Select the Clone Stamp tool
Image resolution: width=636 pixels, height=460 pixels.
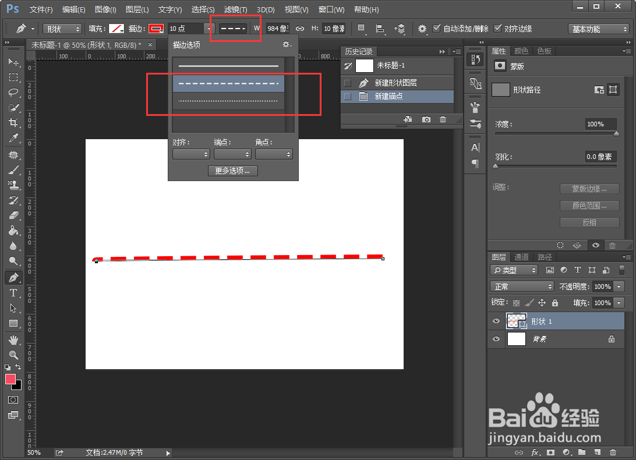[13, 185]
